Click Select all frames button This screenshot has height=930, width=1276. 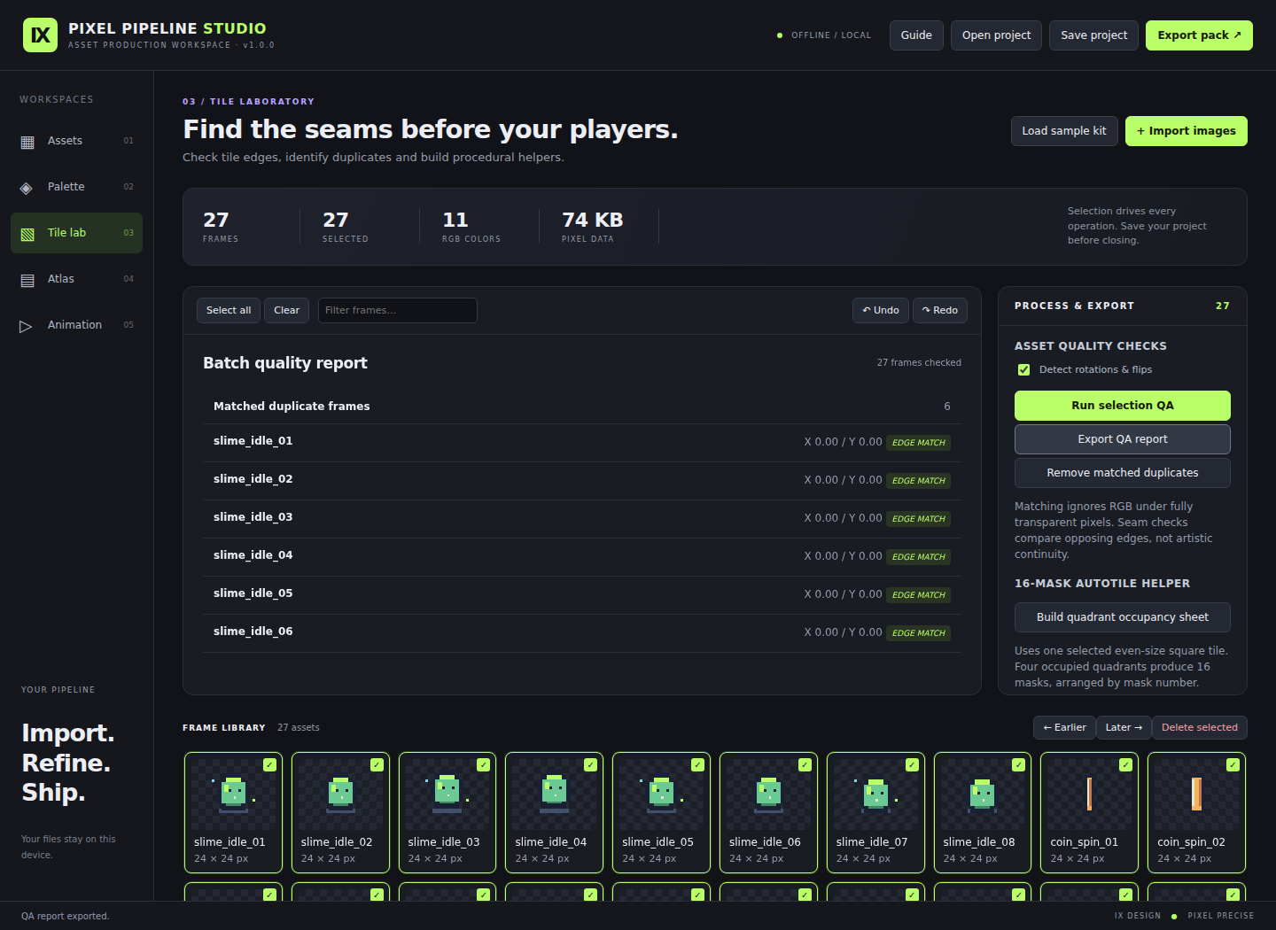point(229,310)
